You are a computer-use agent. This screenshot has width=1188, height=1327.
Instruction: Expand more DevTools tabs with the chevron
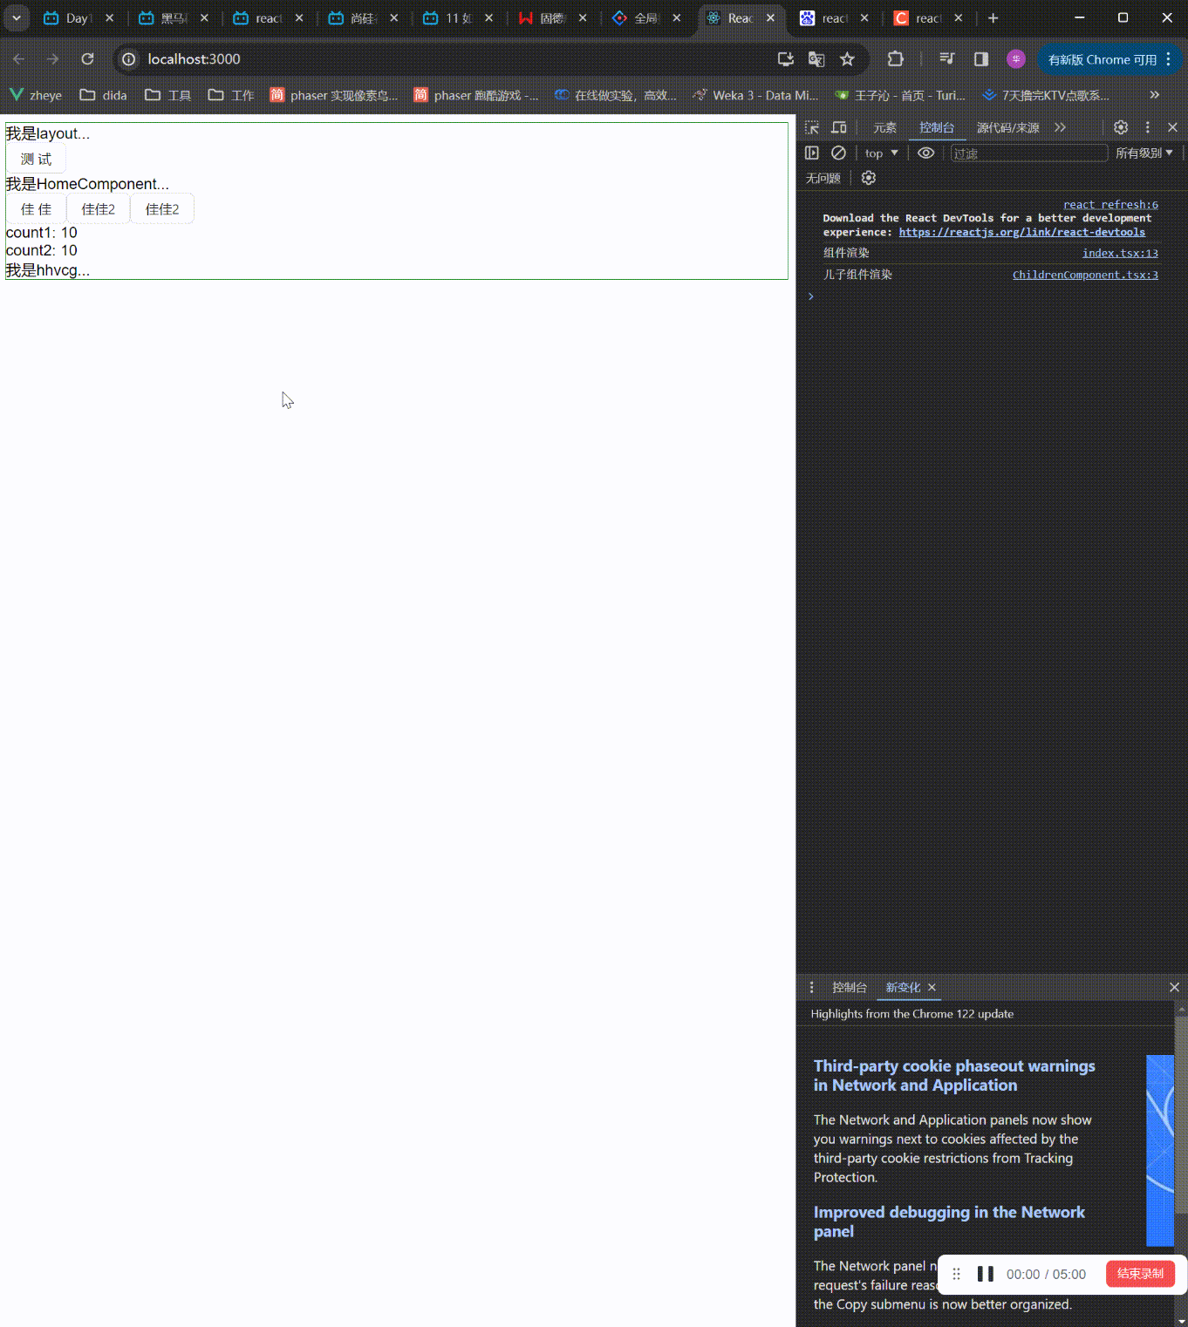click(1061, 127)
